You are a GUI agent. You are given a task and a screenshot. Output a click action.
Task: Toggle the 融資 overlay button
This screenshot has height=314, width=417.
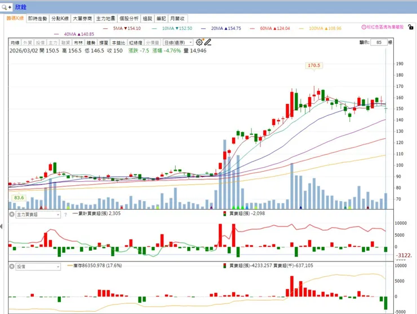tap(65, 43)
